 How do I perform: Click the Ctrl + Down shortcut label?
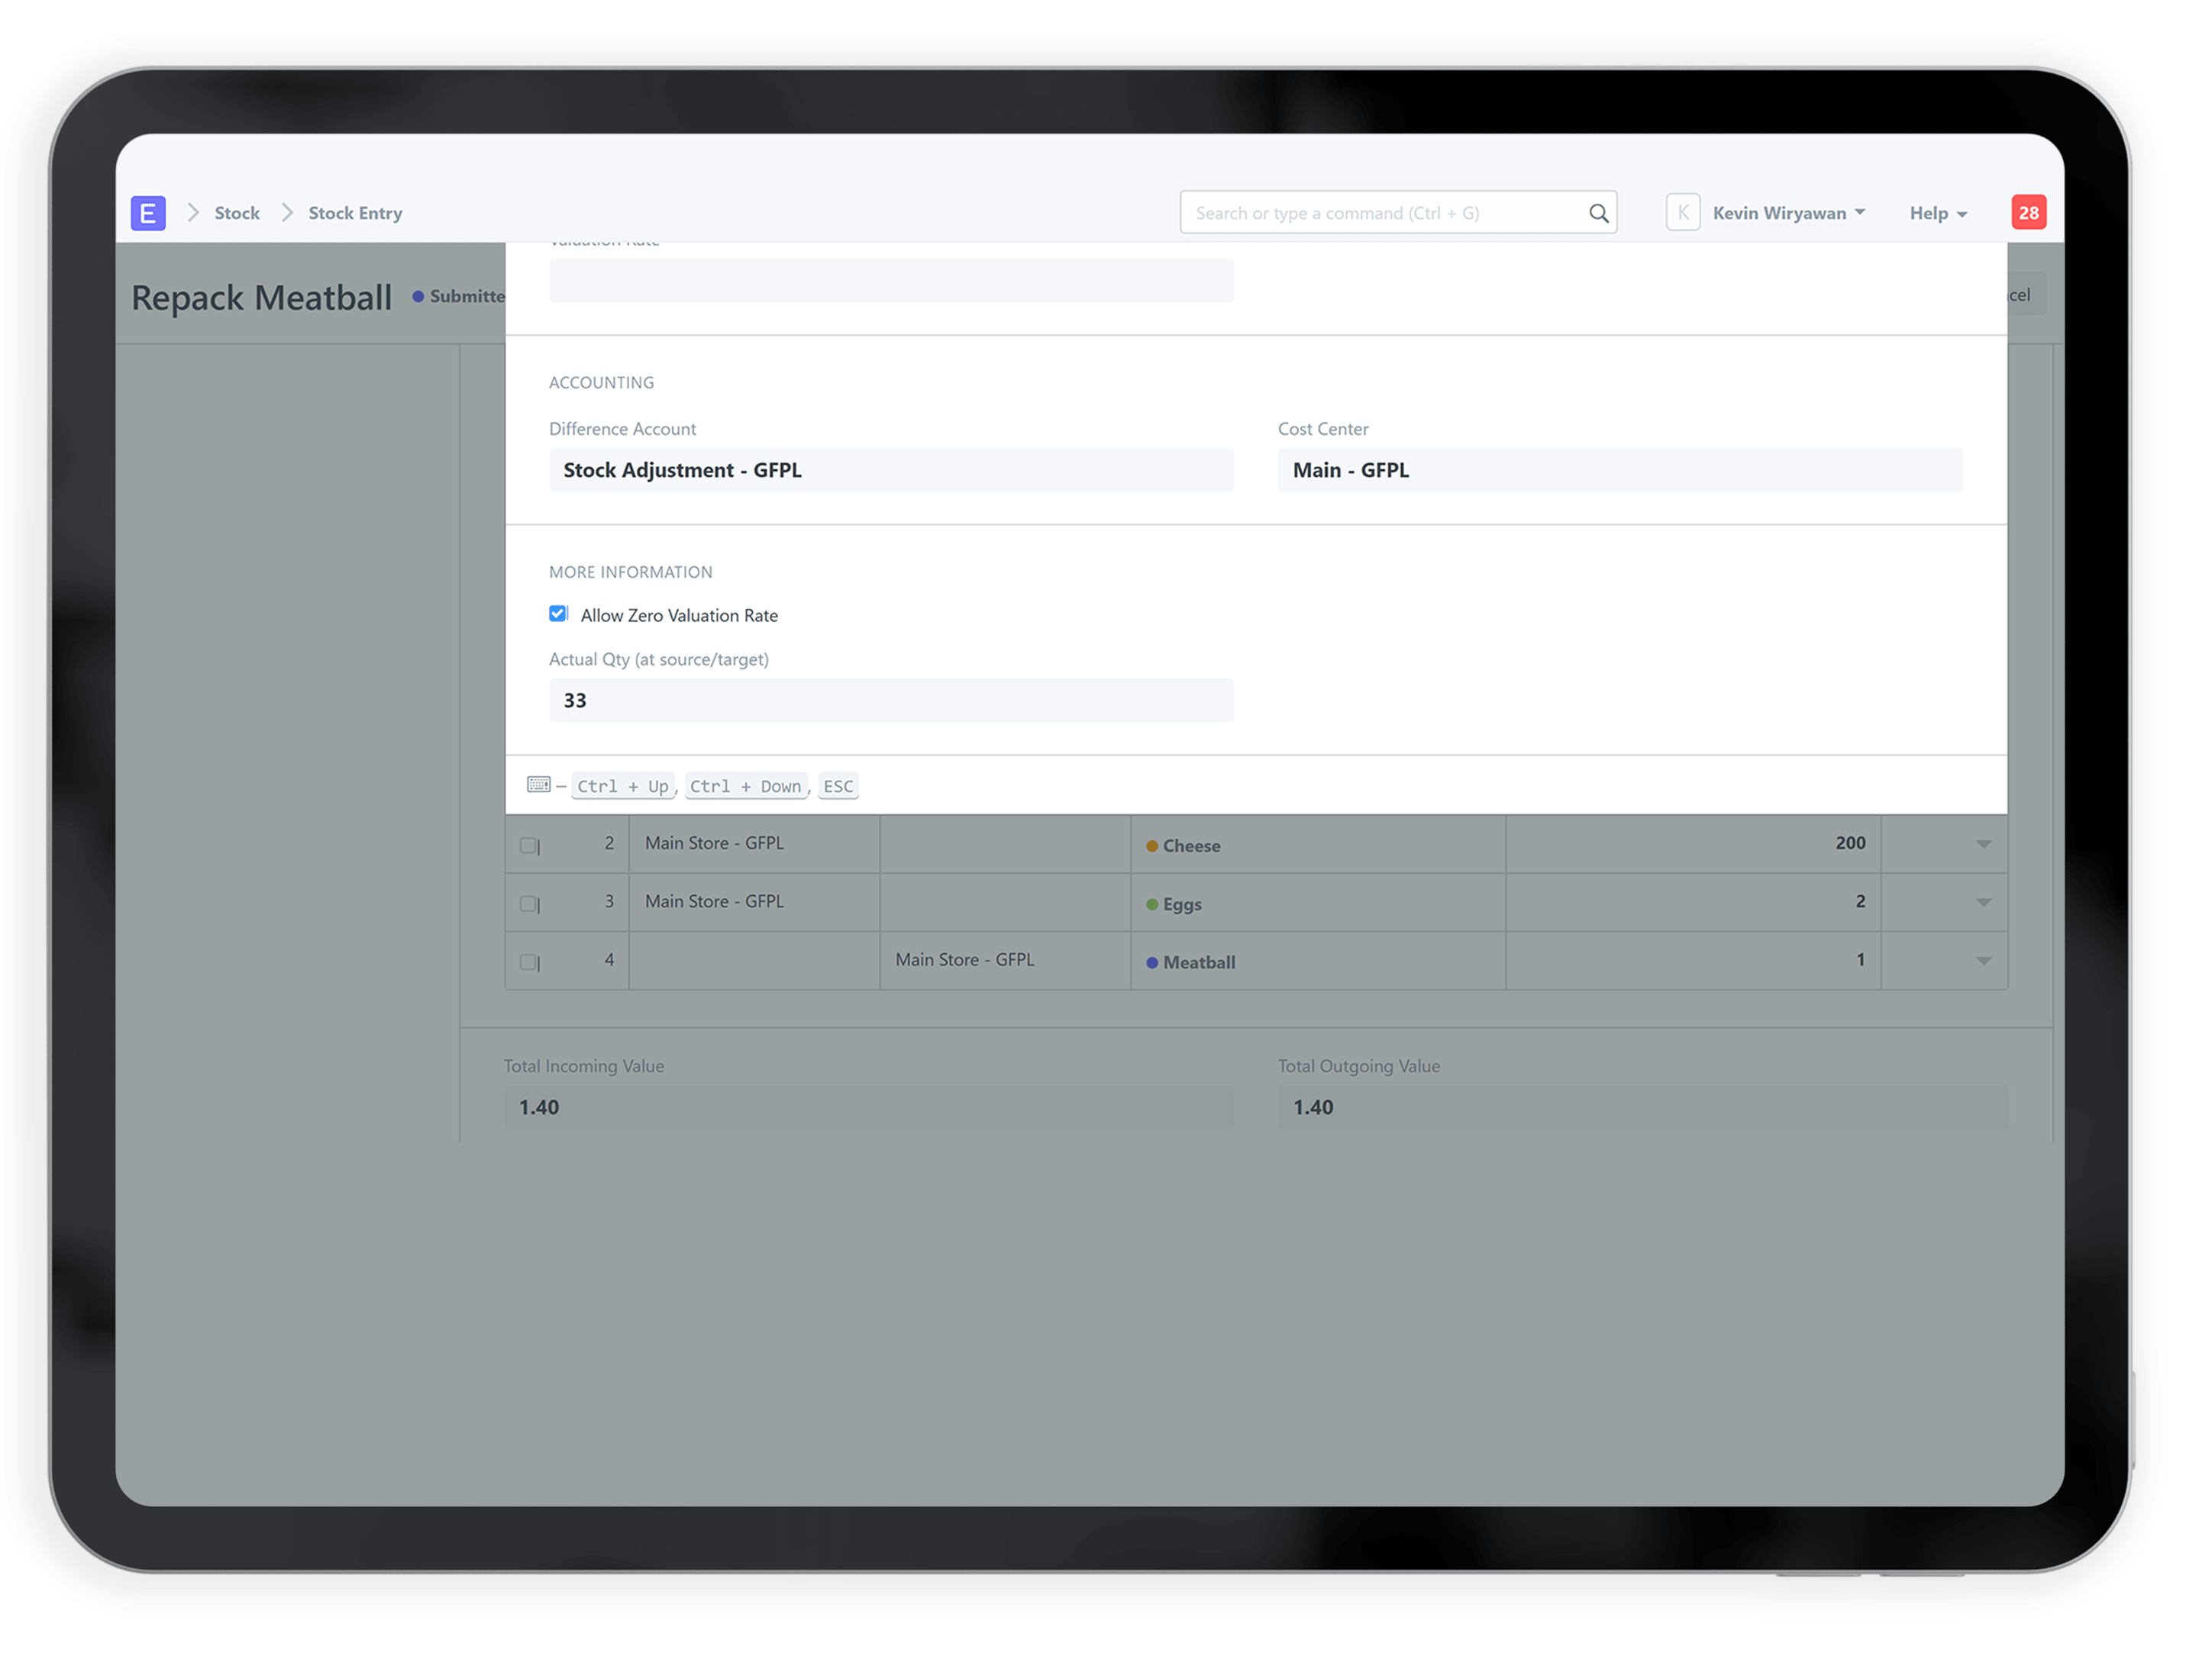point(746,787)
